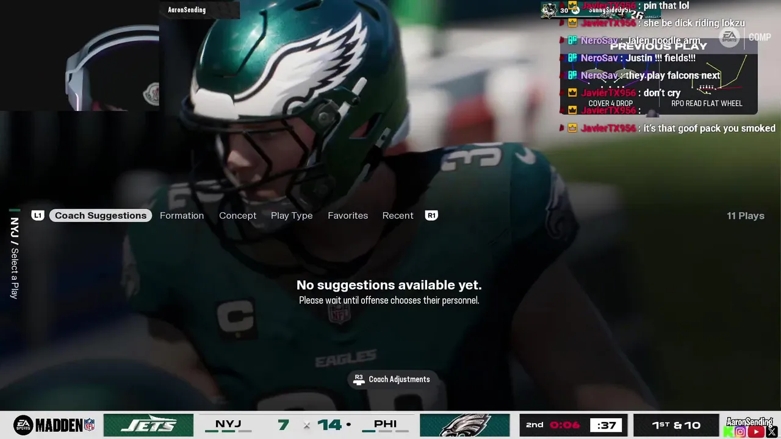Click the 'RPO READ FLAT WHEEL' label
This screenshot has width=781, height=439.
point(707,103)
